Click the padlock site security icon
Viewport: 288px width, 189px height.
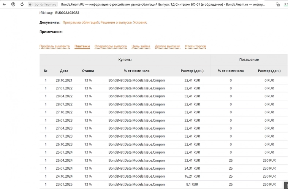click(x=31, y=4)
